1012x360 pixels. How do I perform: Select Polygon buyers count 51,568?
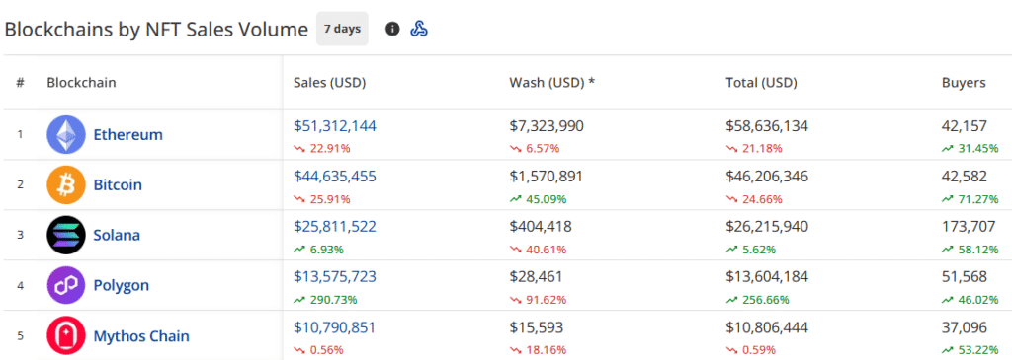[965, 277]
